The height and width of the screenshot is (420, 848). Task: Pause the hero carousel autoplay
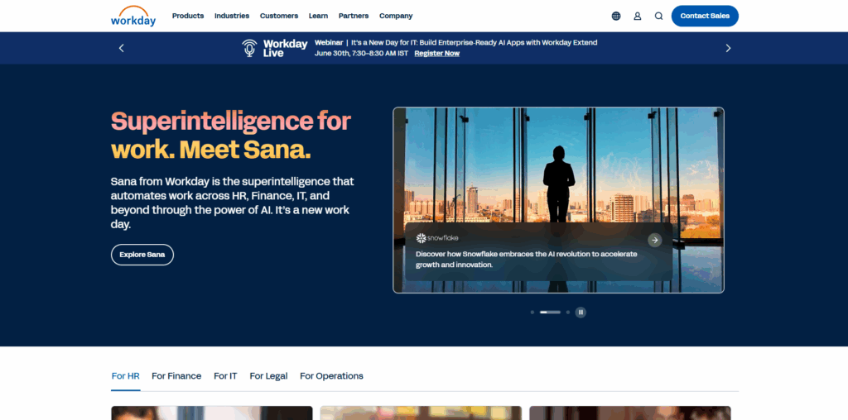[581, 312]
